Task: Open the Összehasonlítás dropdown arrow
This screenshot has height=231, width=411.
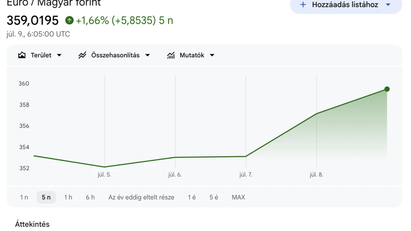Action: click(x=148, y=55)
